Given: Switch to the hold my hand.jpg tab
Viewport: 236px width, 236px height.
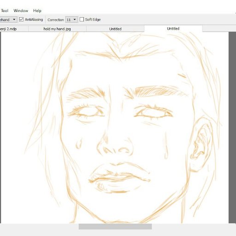Looking at the screenshot, I should click(57, 29).
